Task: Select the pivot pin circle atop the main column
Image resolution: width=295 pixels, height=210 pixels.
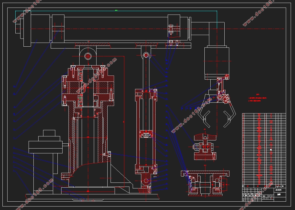Action: click(x=88, y=56)
